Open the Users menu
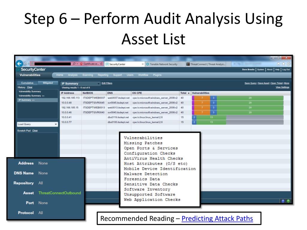 (130, 75)
